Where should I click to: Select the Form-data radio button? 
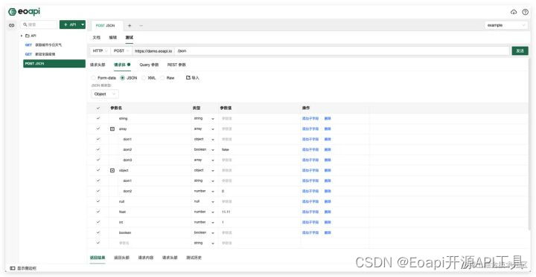pos(93,78)
